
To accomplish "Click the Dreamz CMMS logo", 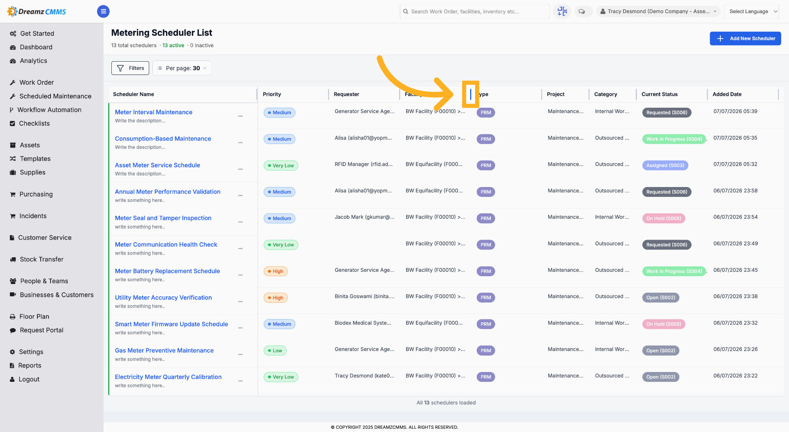I will pos(37,12).
